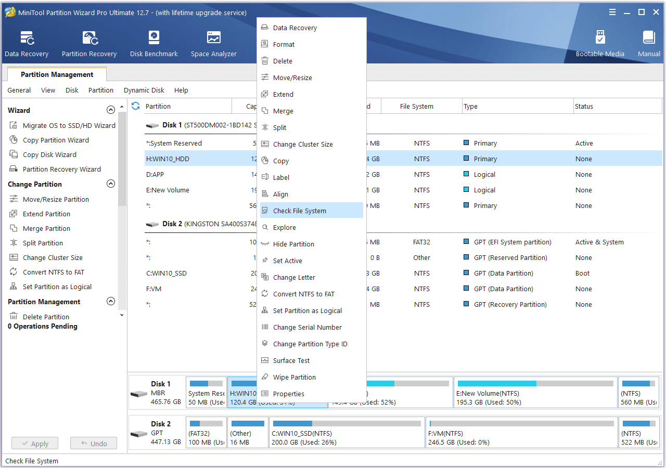Select Delete in context menu
666x468 pixels.
[312, 61]
